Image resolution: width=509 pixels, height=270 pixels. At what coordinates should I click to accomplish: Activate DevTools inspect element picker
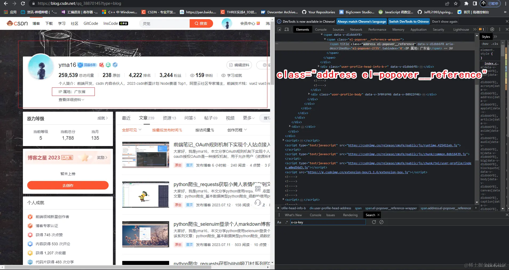tap(279, 29)
